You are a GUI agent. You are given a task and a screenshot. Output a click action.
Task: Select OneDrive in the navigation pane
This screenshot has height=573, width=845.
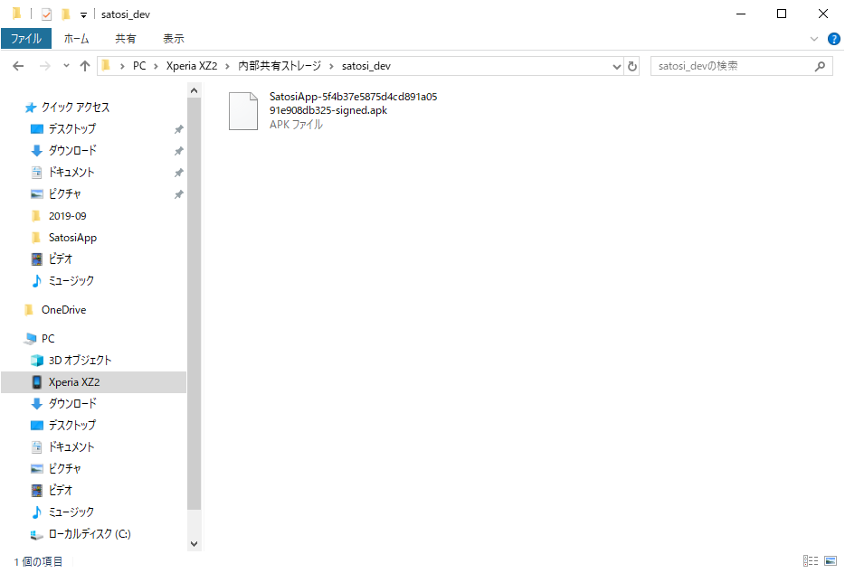tap(63, 310)
